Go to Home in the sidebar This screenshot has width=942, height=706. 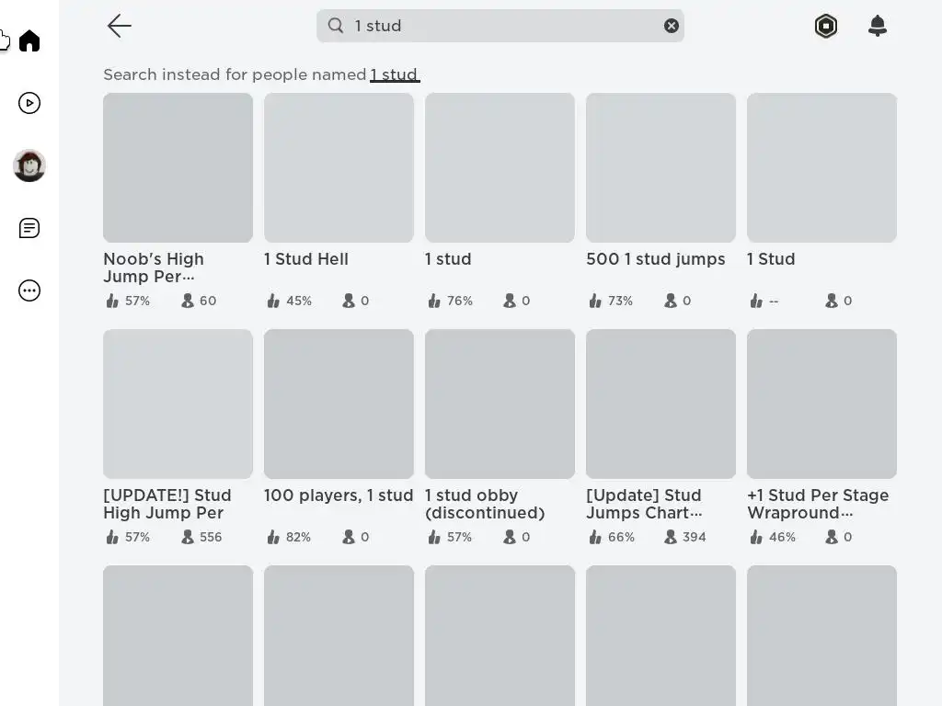point(29,40)
